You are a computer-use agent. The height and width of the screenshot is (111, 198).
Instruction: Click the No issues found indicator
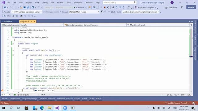pyautogui.click(x=22, y=95)
